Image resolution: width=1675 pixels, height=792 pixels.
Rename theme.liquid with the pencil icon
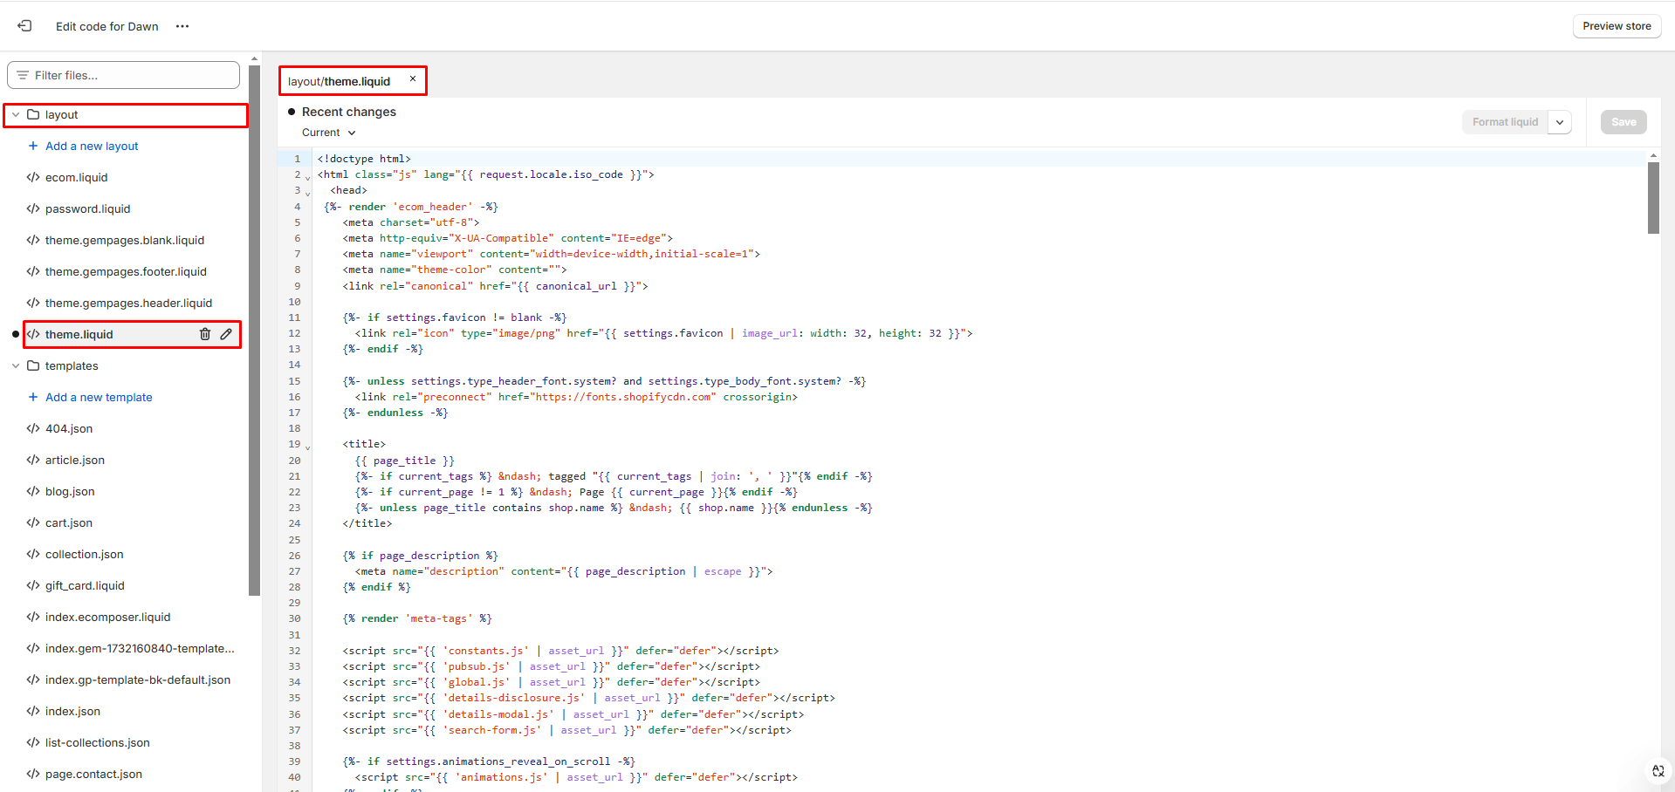226,334
